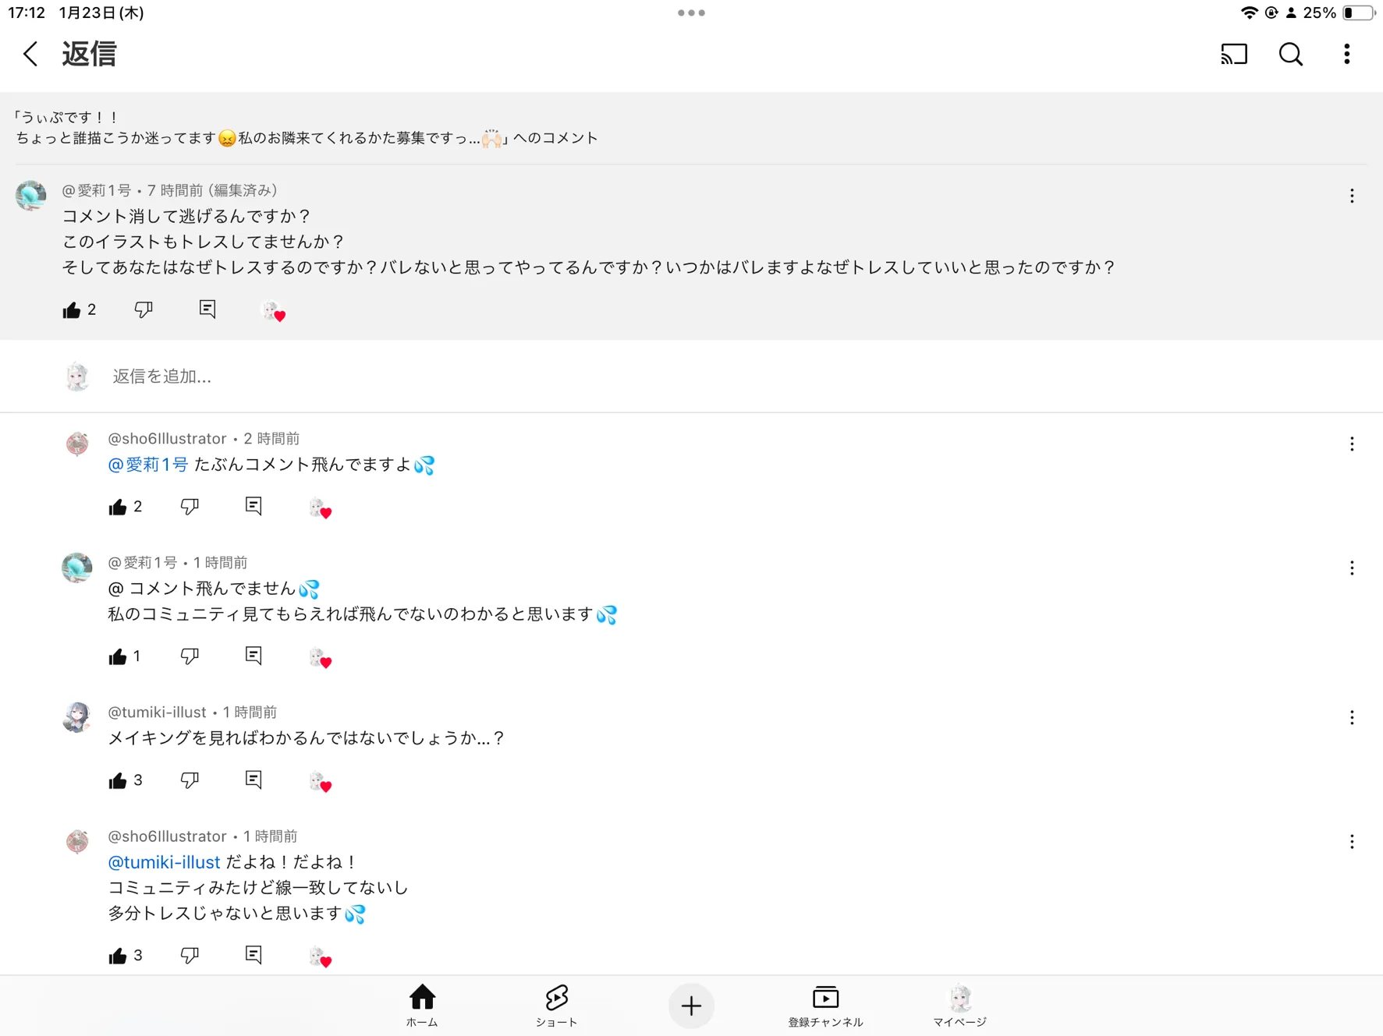
Task: Reply icon on tumiki-illust's comment
Action: coord(254,780)
